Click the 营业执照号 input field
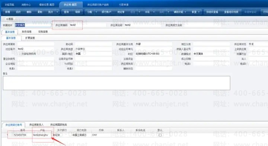 point(36,59)
